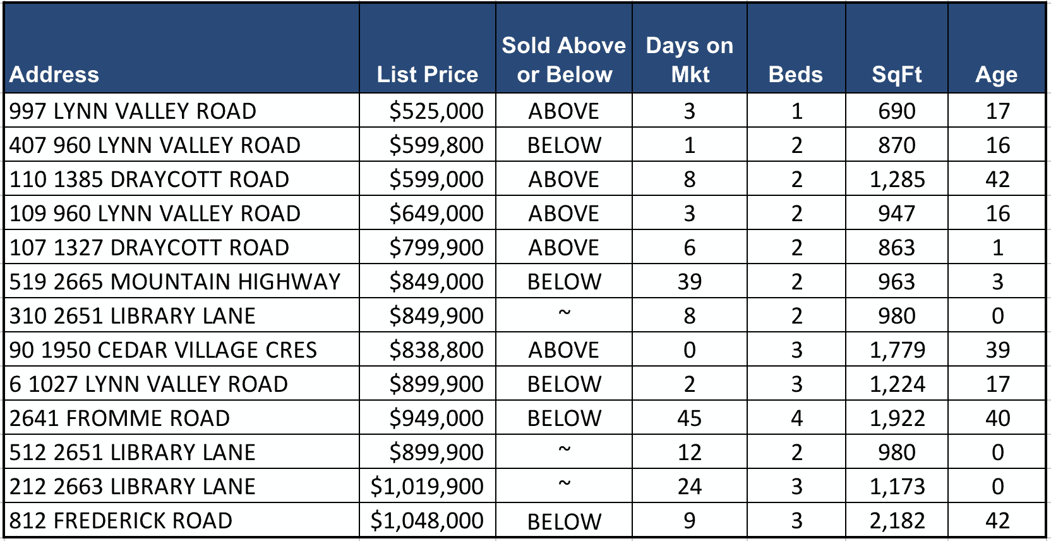Click the Address column header

[54, 75]
